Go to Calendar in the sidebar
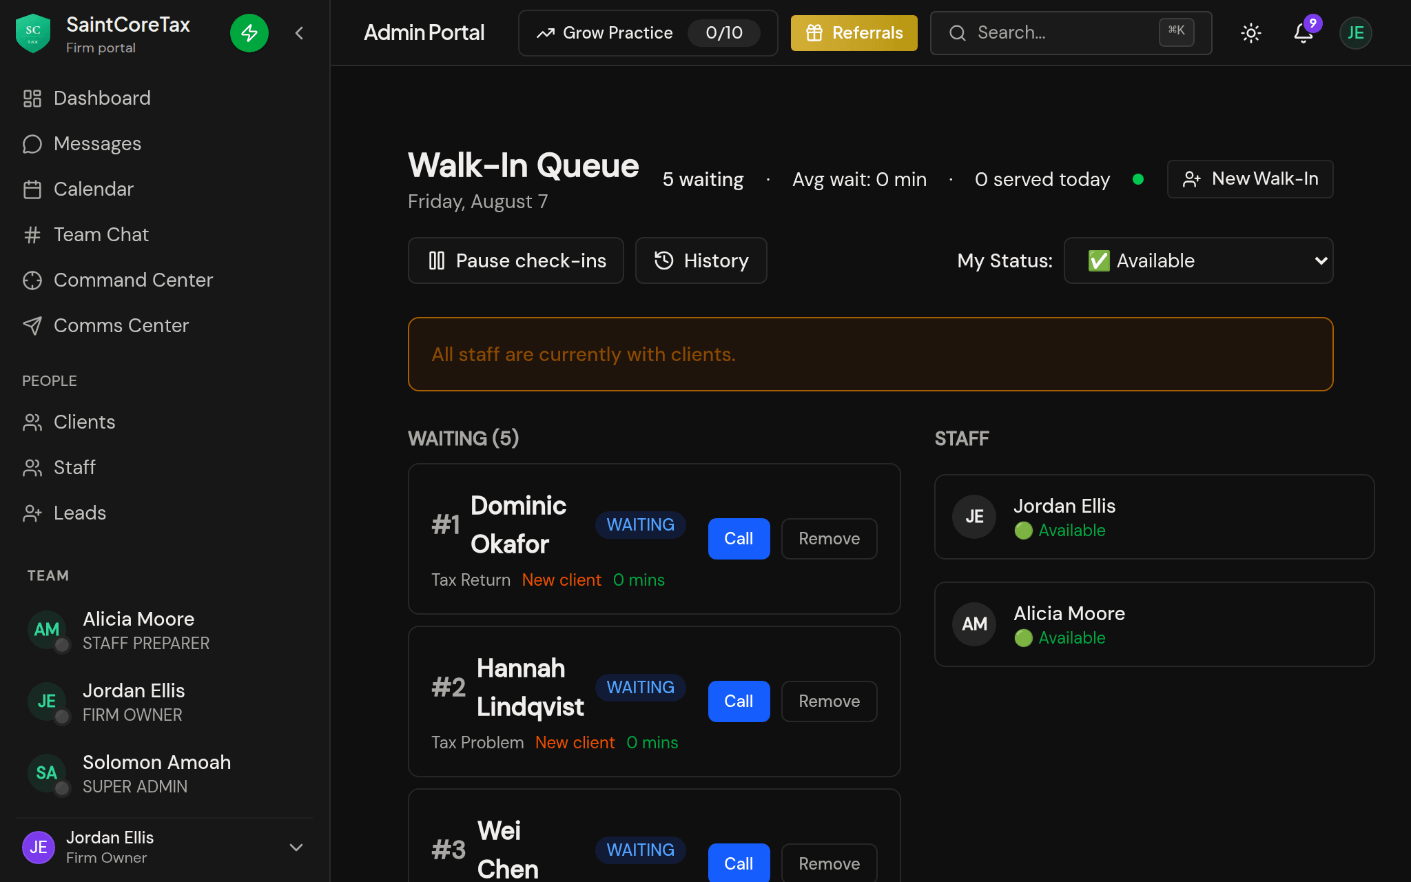The image size is (1411, 882). 165,189
